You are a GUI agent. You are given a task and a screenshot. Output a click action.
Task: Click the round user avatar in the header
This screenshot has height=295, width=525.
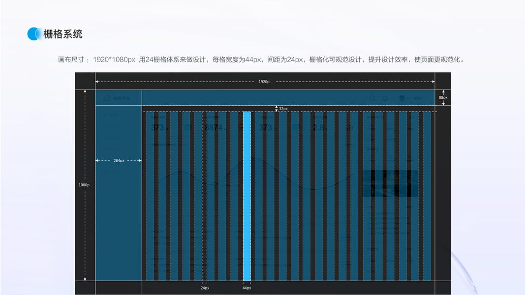402,98
